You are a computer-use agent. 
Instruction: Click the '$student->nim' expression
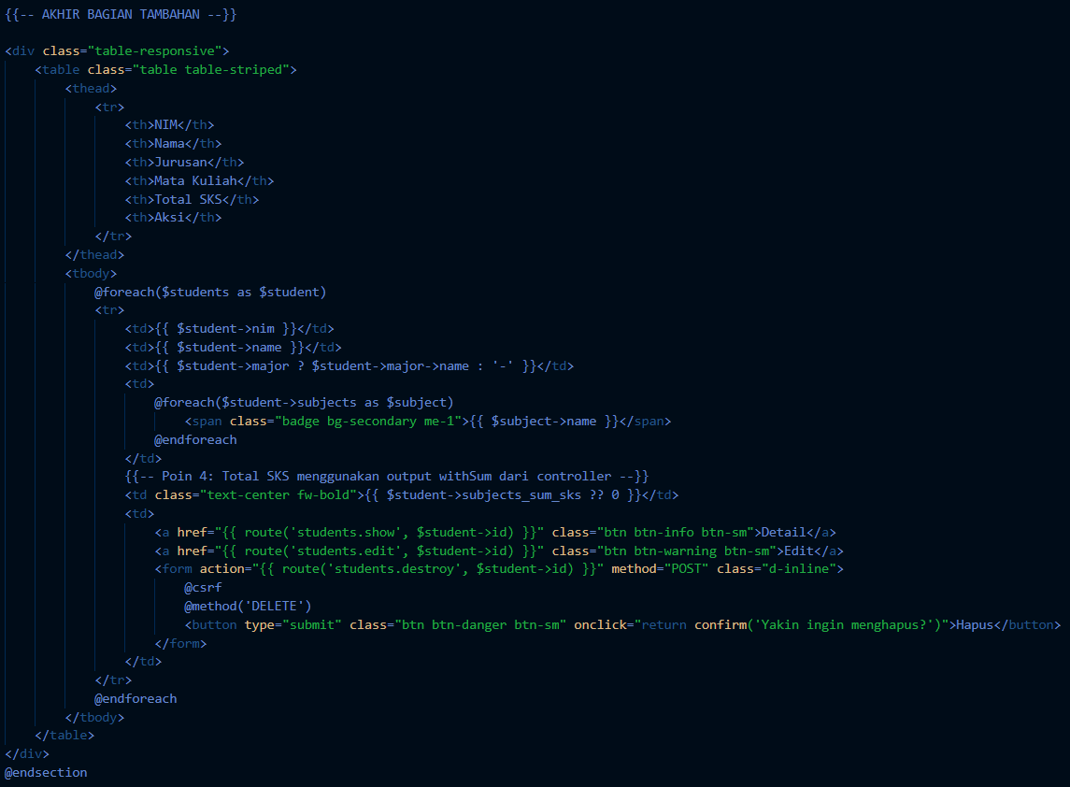[226, 329]
